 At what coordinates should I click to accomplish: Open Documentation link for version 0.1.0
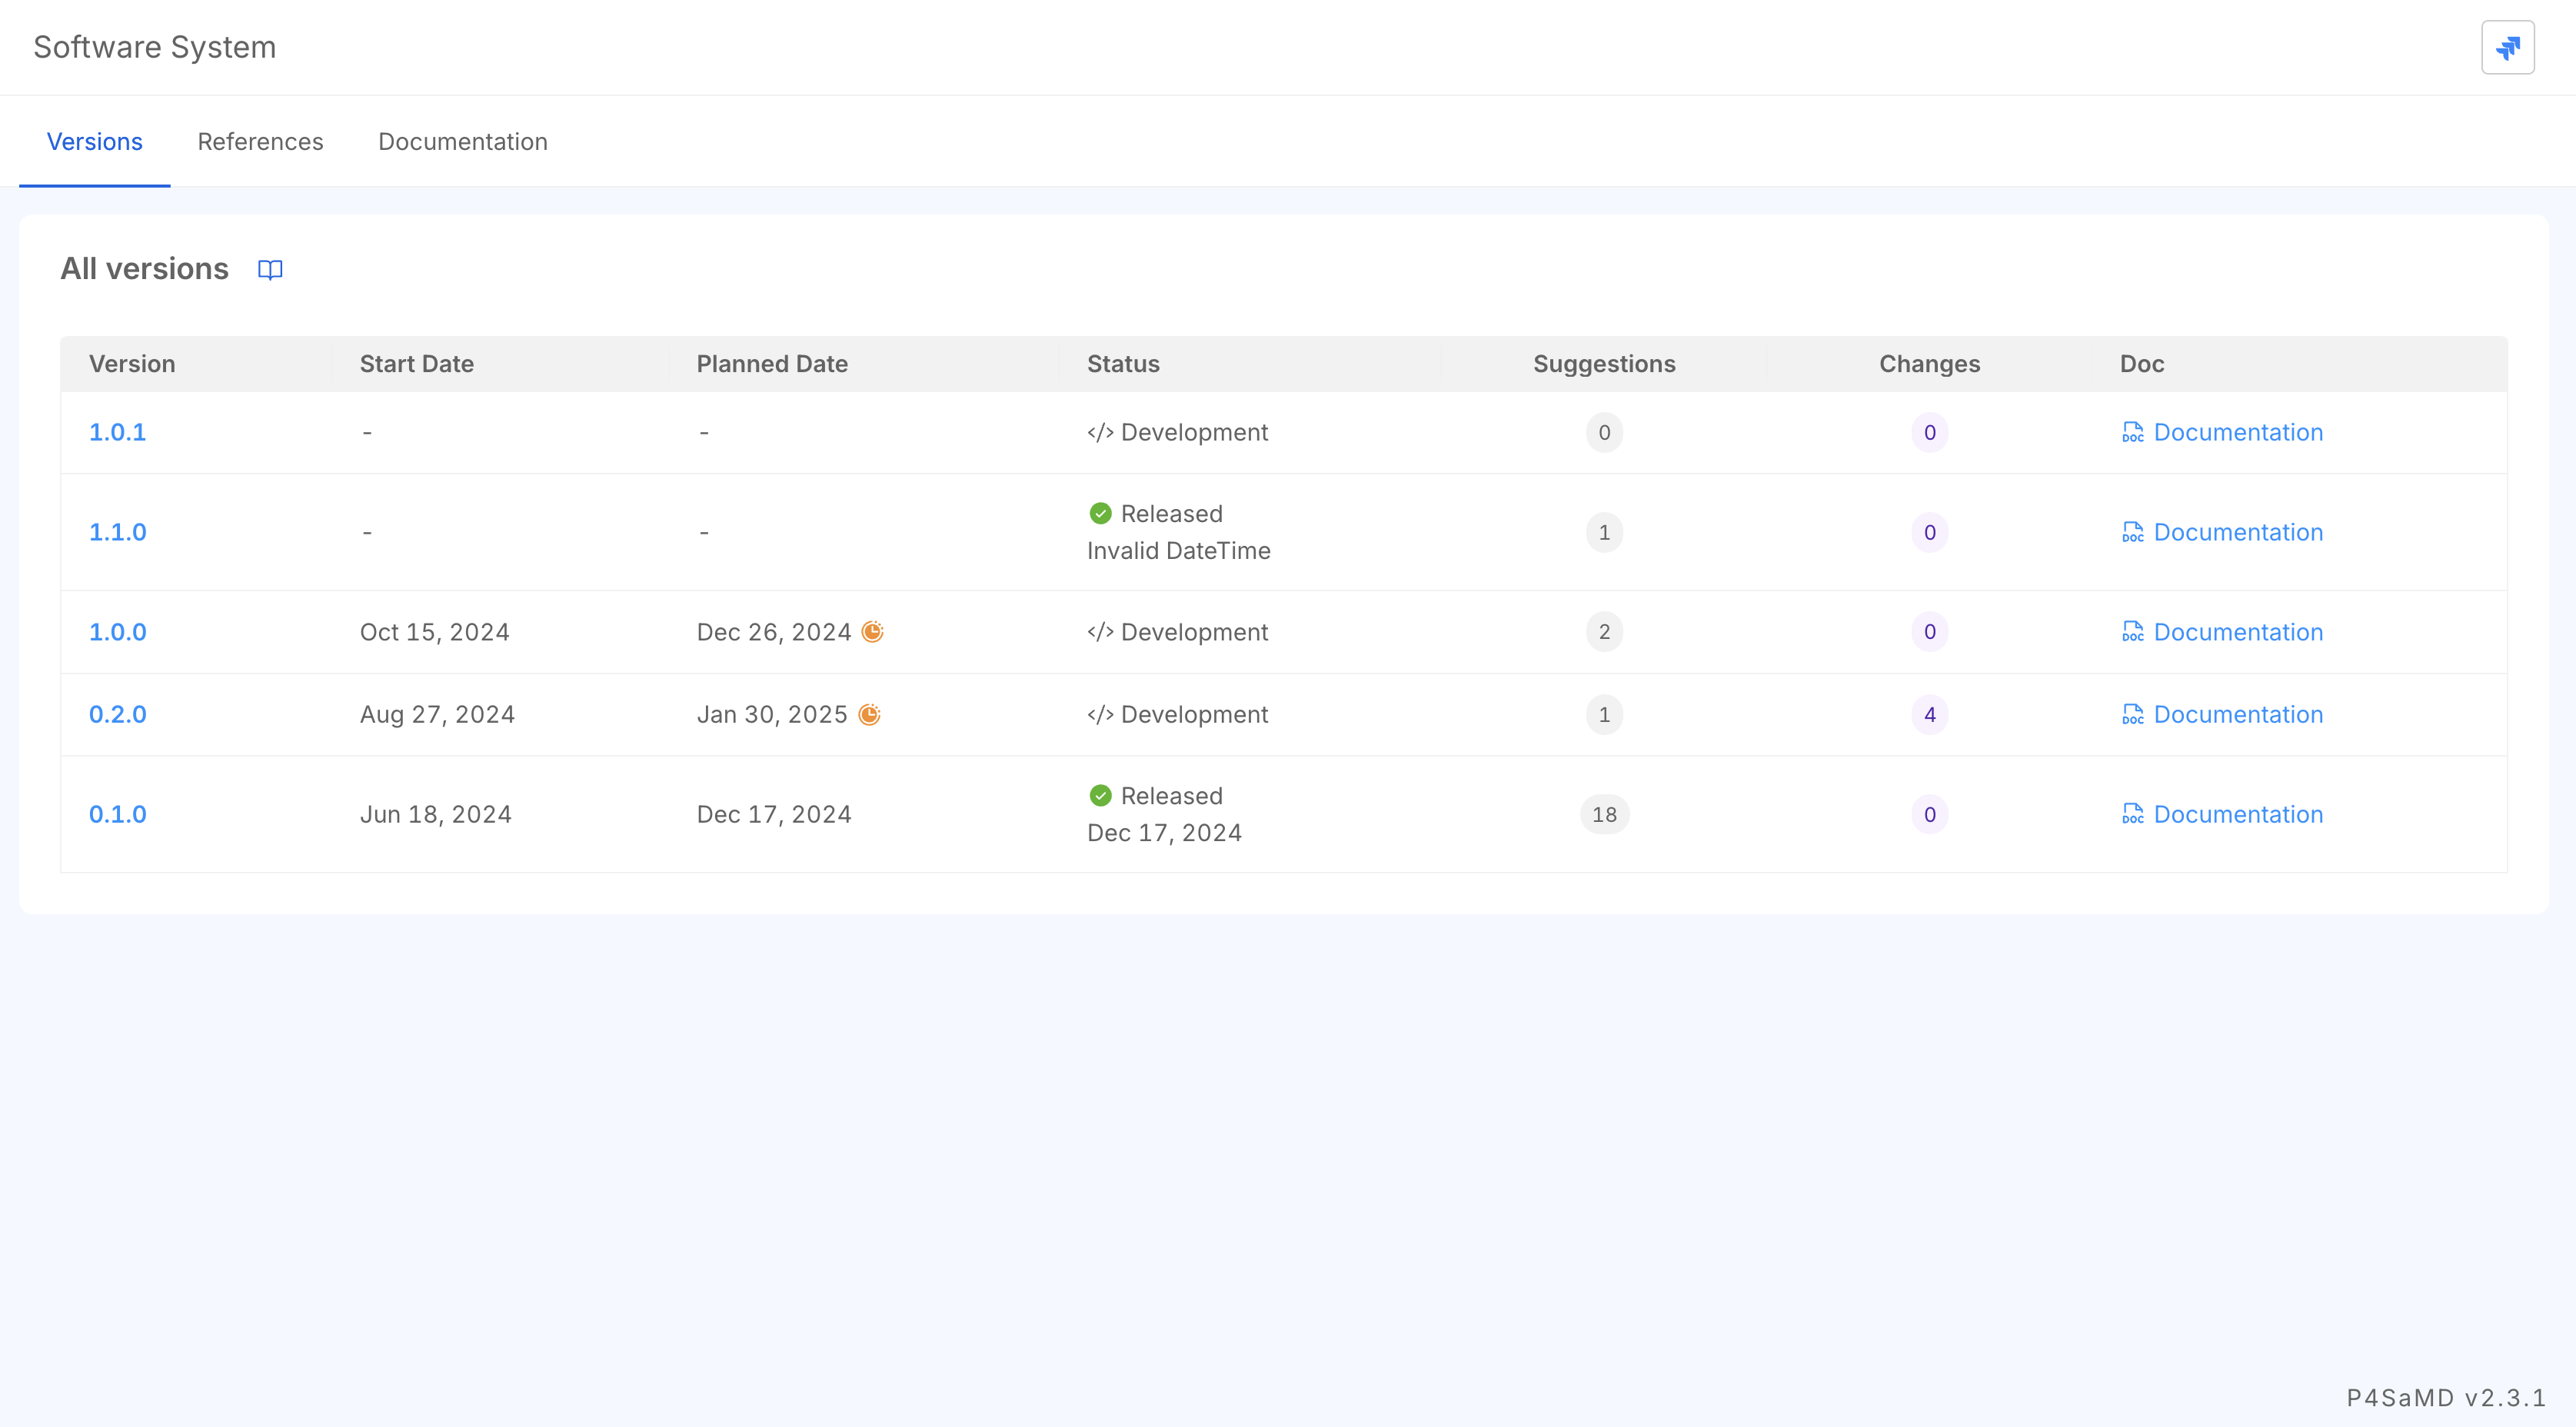[x=2237, y=814]
